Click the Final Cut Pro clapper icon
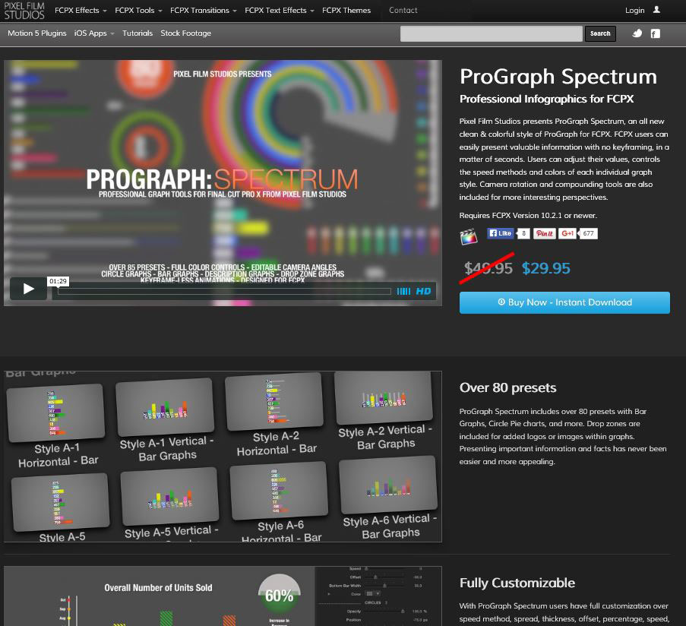The image size is (686, 626). 468,236
